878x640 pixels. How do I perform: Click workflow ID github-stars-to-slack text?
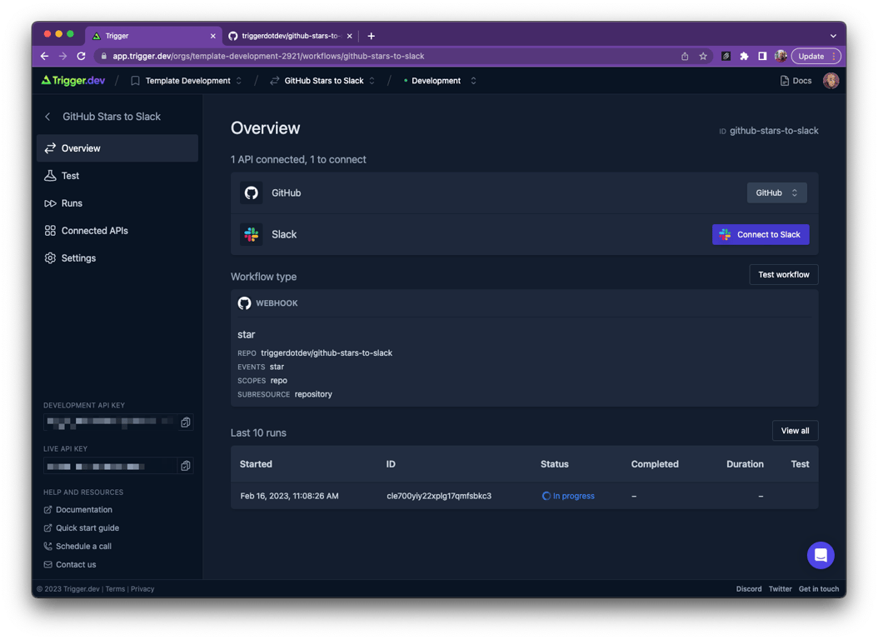(774, 131)
